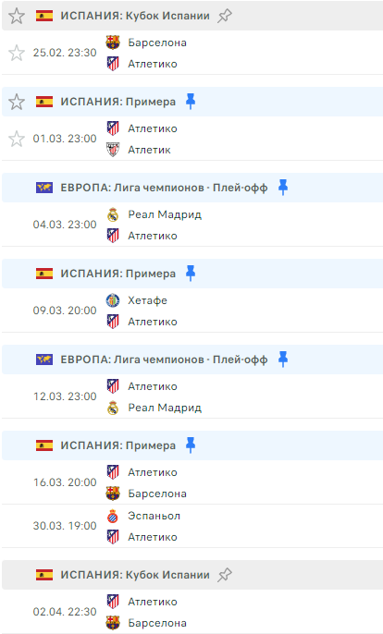383x634 pixels.
Task: Open the 09.03 Хетафе match row
Action: (x=192, y=311)
